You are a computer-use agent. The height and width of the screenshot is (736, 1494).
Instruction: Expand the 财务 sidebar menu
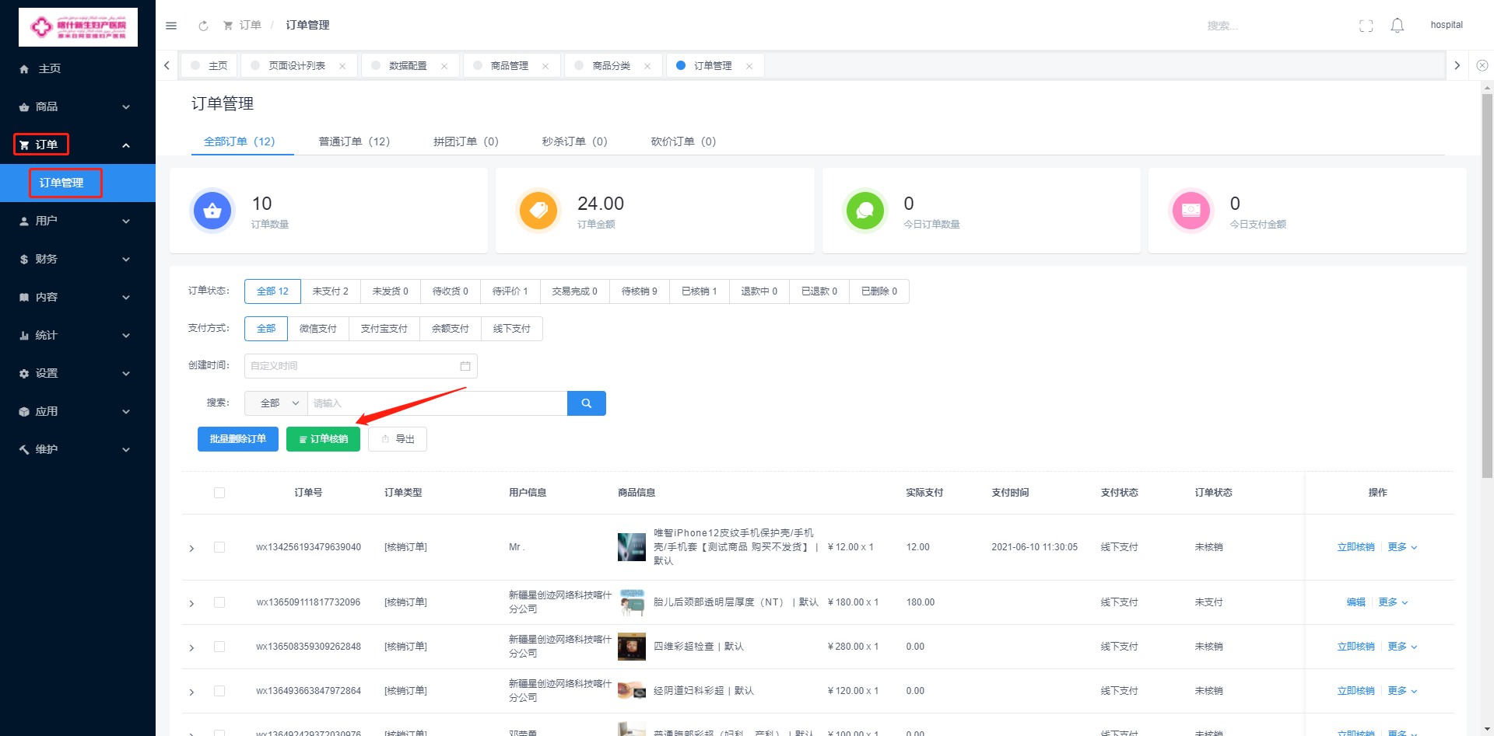point(78,259)
